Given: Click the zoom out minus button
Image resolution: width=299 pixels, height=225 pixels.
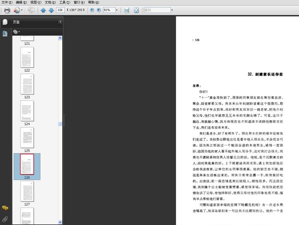Looking at the screenshot, I should 91,10.
